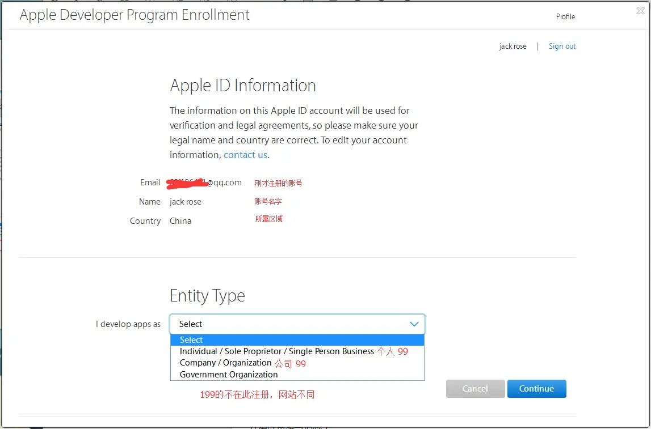This screenshot has height=429, width=651.
Task: Click the jack rose account name in header
Action: [513, 46]
